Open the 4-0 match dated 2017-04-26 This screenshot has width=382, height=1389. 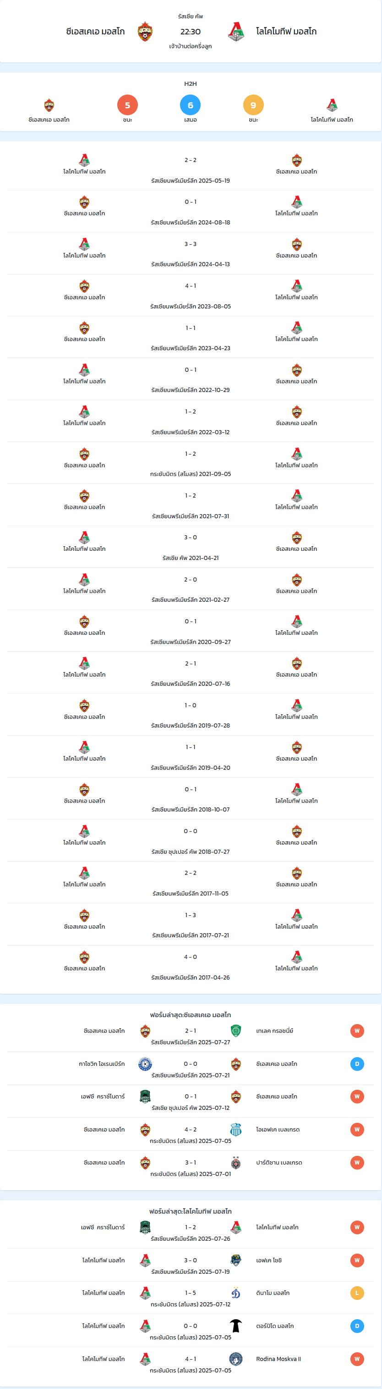[191, 966]
